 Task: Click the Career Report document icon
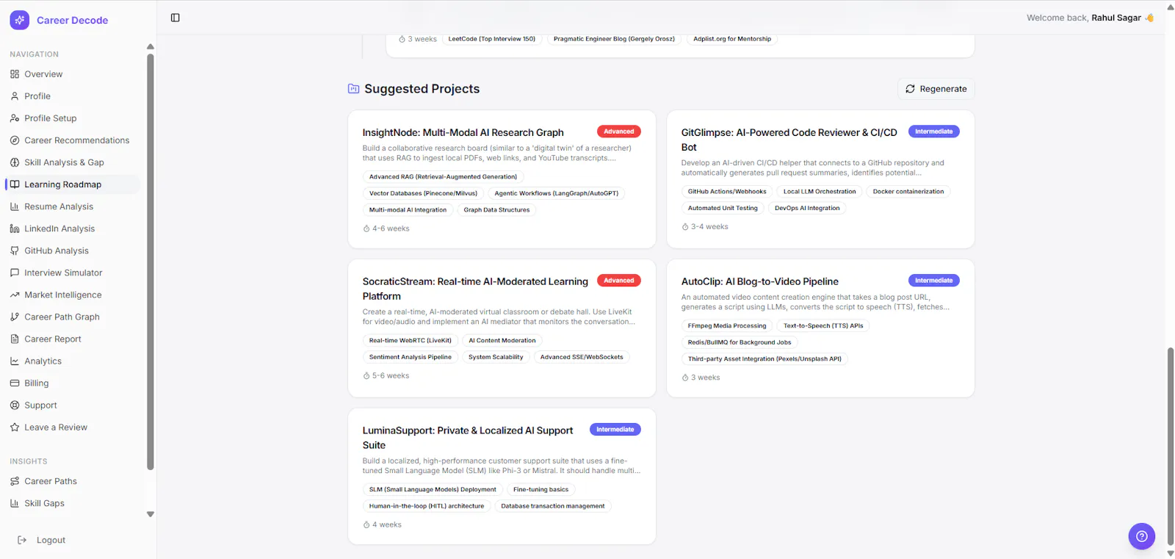tap(15, 339)
